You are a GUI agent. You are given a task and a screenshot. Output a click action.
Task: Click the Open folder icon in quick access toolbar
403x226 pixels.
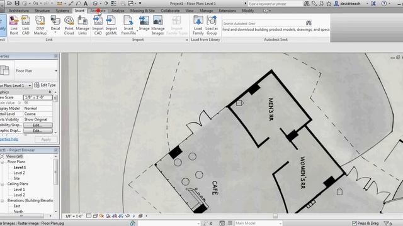[9, 3]
